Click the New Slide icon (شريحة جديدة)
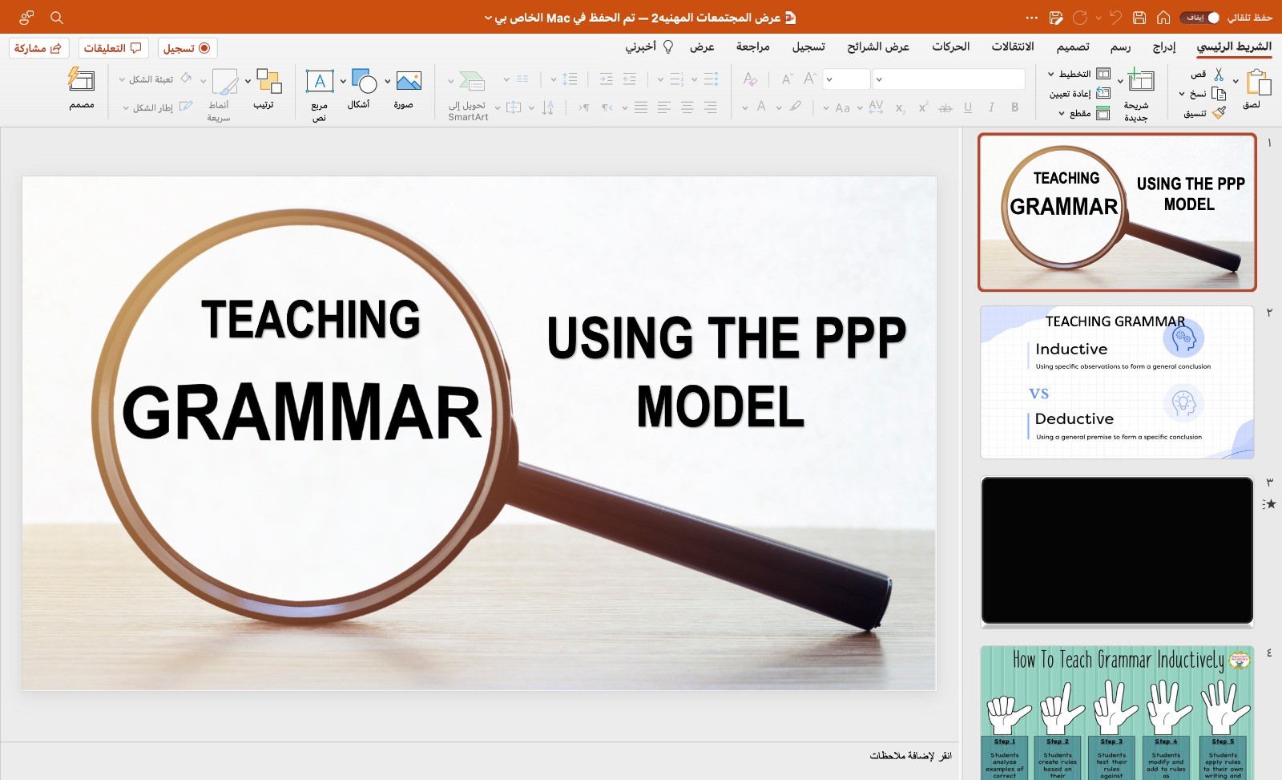Screen dimensions: 1282x780 pyautogui.click(x=1140, y=81)
